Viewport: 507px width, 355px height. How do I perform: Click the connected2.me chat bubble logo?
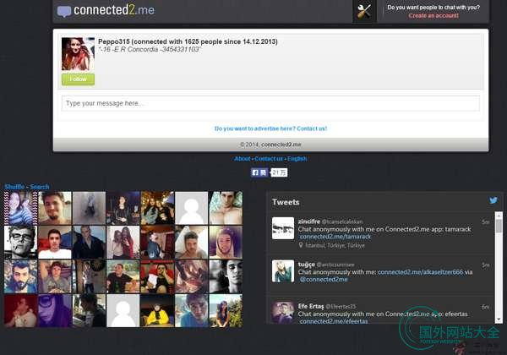pyautogui.click(x=64, y=12)
